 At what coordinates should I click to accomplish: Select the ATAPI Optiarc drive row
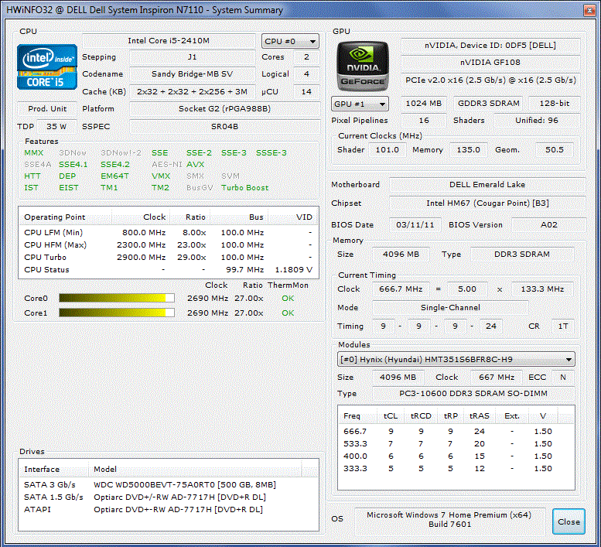point(169,509)
